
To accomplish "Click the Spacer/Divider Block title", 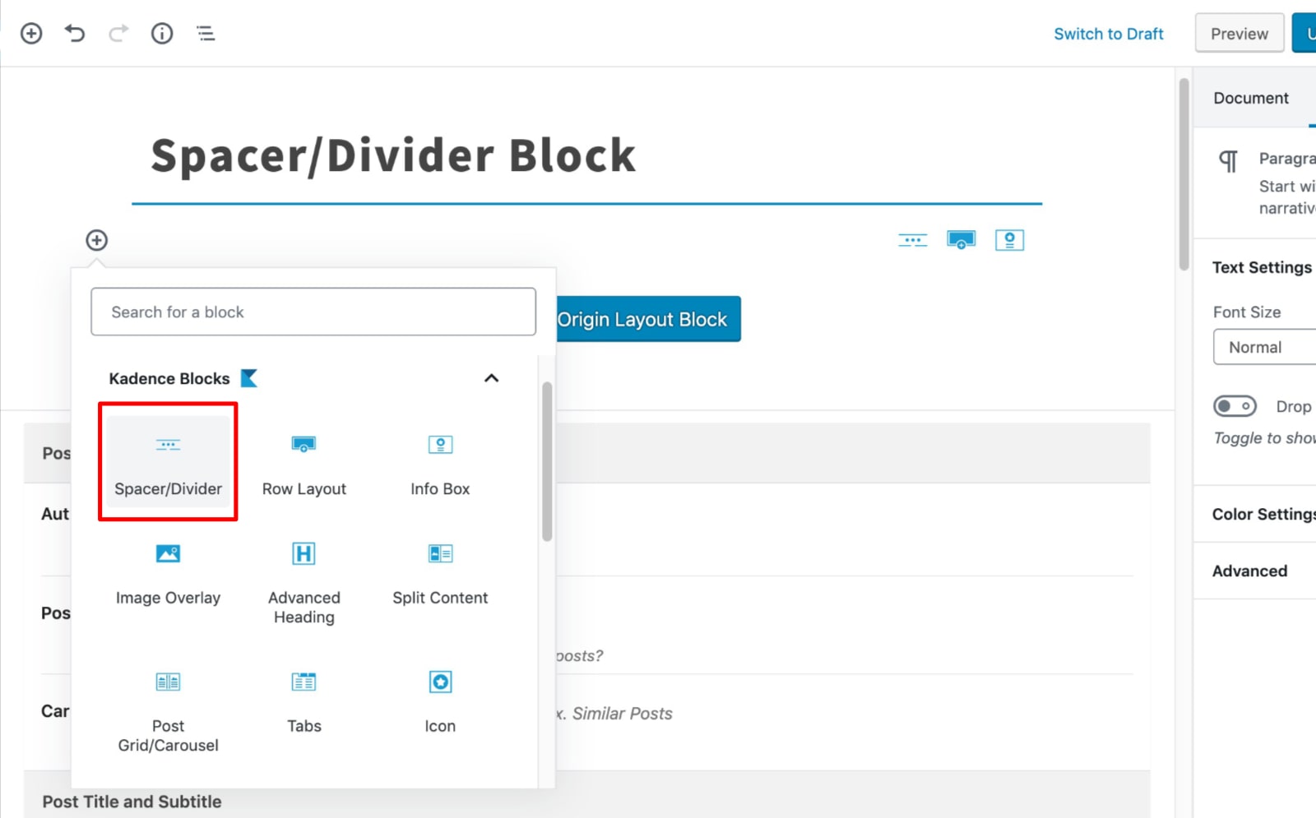I will click(393, 155).
